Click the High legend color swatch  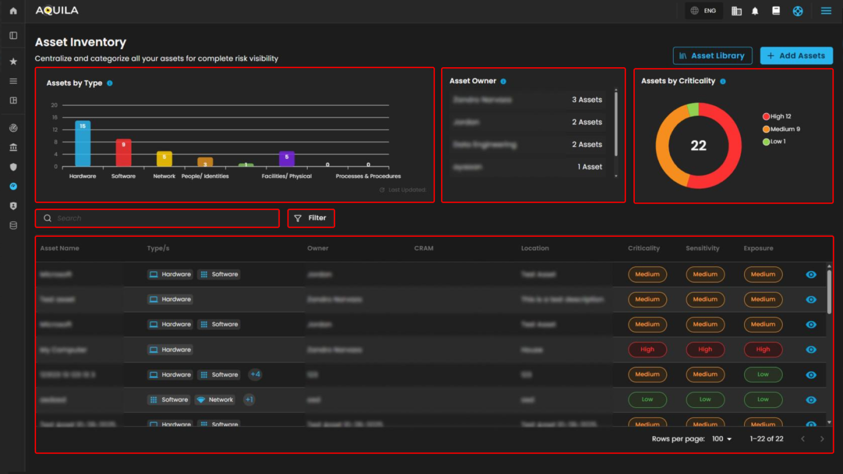click(x=766, y=116)
